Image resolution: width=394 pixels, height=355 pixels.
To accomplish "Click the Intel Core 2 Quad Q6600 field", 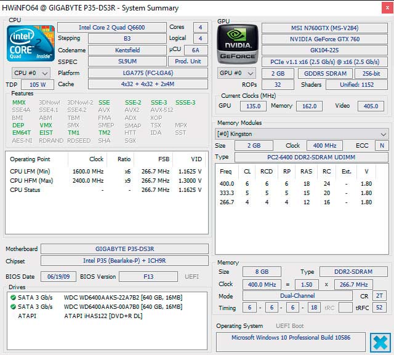I will coord(112,27).
